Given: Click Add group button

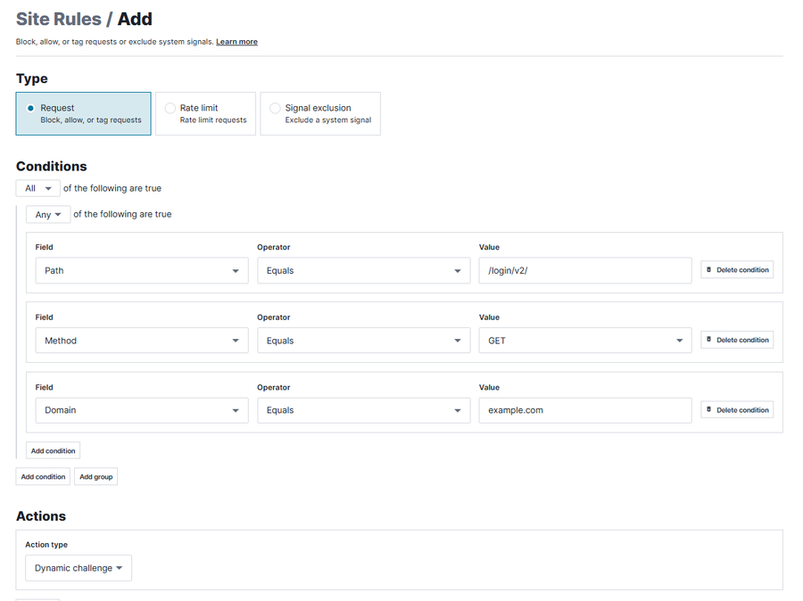Looking at the screenshot, I should point(95,476).
